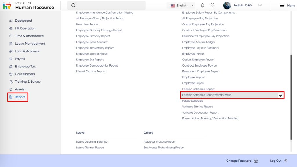This screenshot has width=297, height=167.
Task: Click the Report document icon
Action: click(11, 97)
